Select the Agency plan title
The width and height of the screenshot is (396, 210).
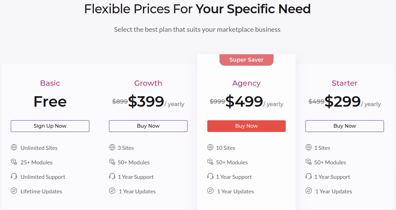(246, 83)
